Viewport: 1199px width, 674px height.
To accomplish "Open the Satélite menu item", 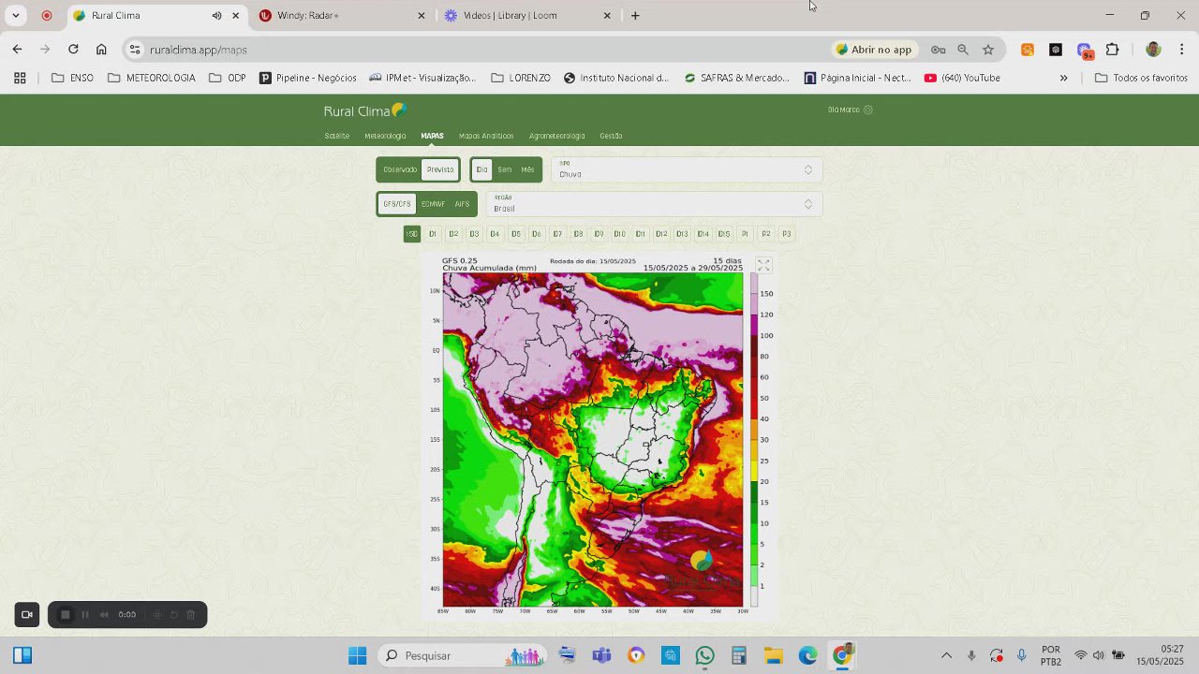I will coord(336,136).
